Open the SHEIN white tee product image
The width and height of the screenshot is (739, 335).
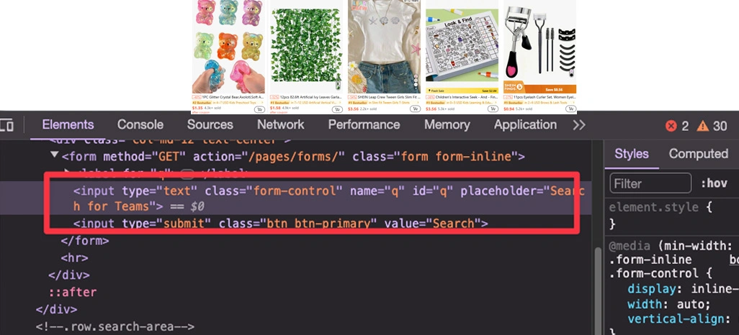(x=384, y=47)
